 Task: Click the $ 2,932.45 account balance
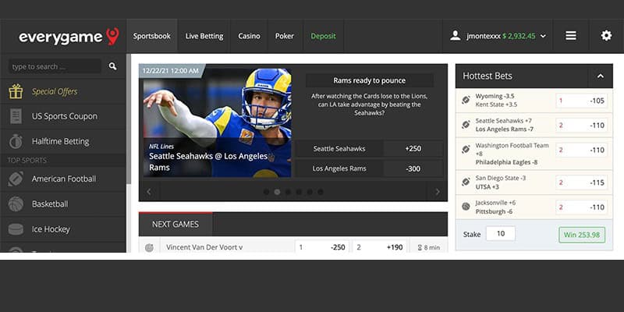(519, 36)
